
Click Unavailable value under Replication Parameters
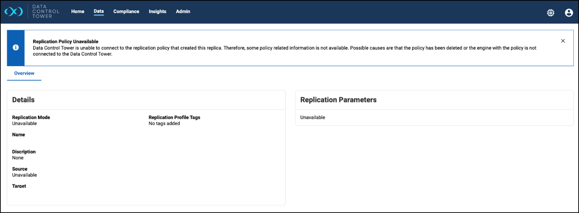coord(312,117)
